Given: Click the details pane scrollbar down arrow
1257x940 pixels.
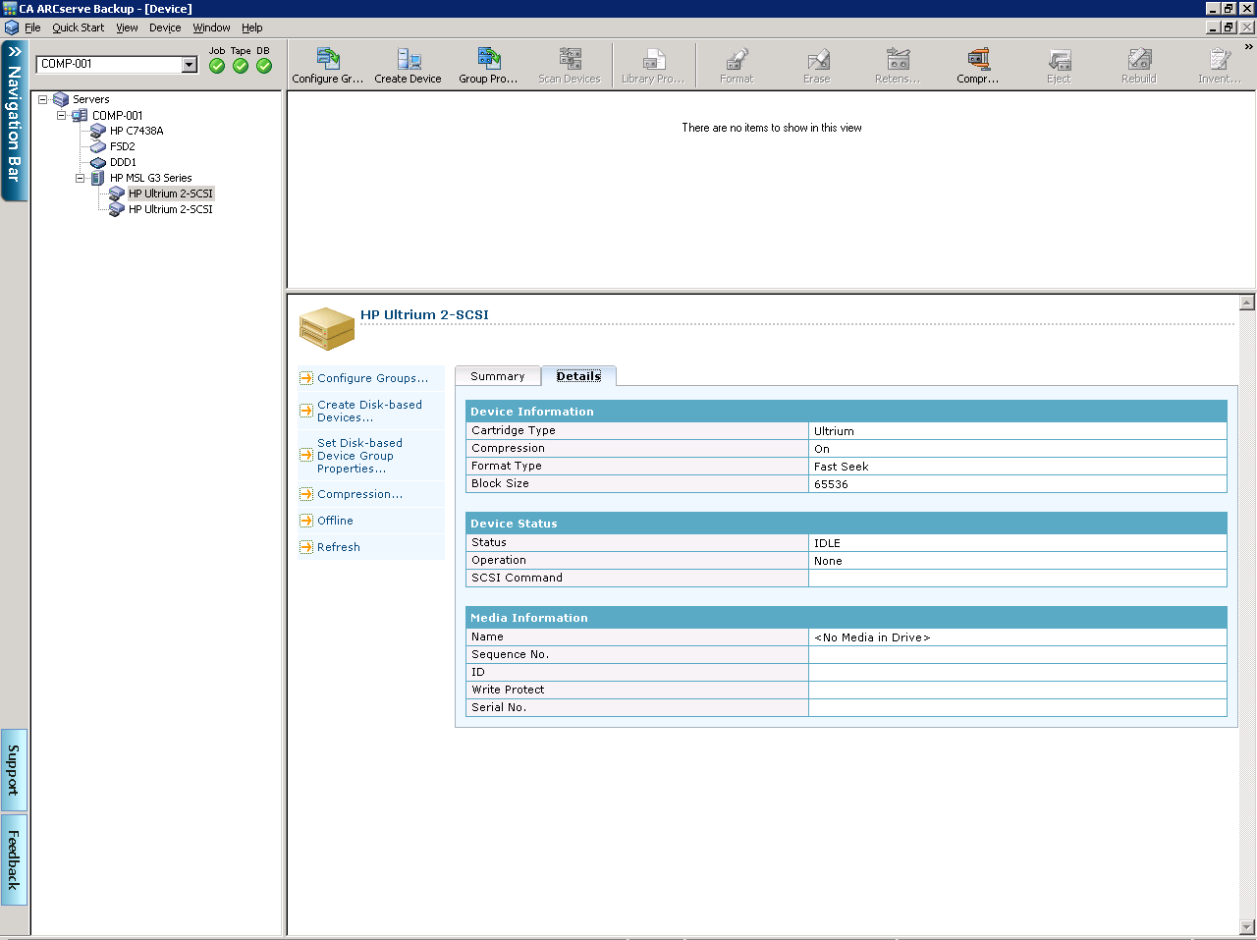Looking at the screenshot, I should pos(1247,926).
